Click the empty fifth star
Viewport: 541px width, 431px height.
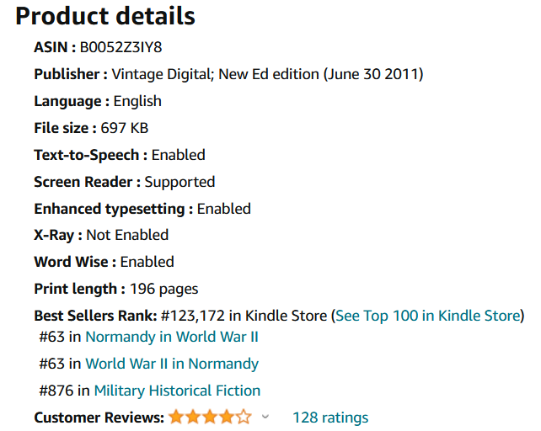(x=244, y=417)
